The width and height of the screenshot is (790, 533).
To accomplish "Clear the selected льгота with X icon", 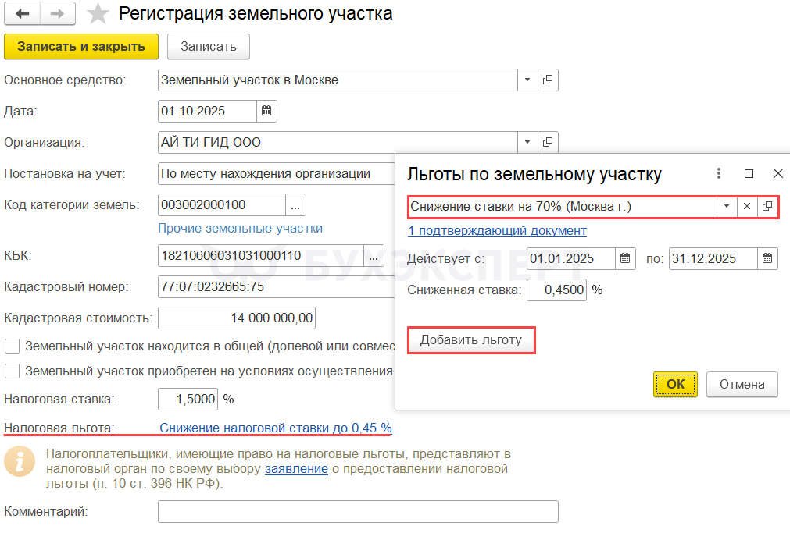I will [x=746, y=207].
